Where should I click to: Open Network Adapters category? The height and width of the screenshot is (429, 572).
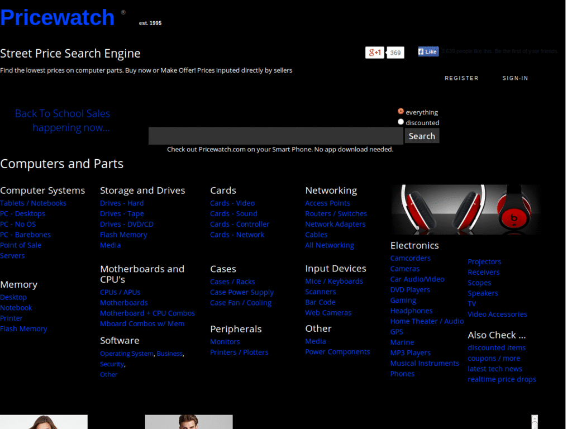335,225
